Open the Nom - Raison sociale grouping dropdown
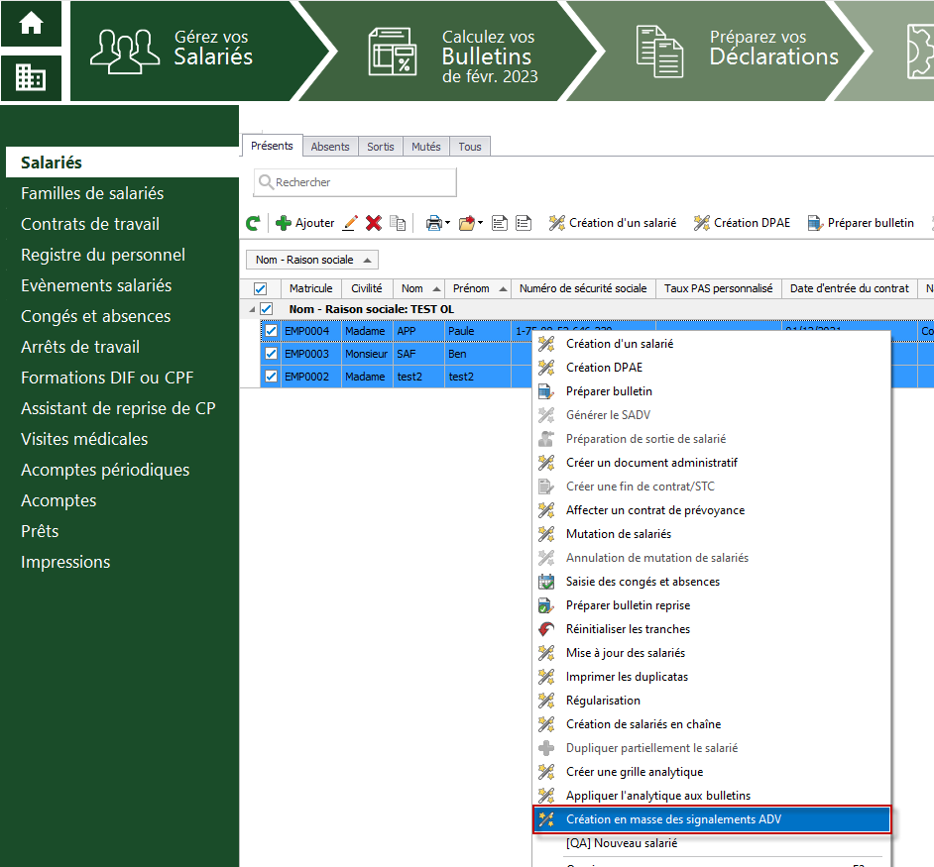The image size is (934, 867). 312,260
